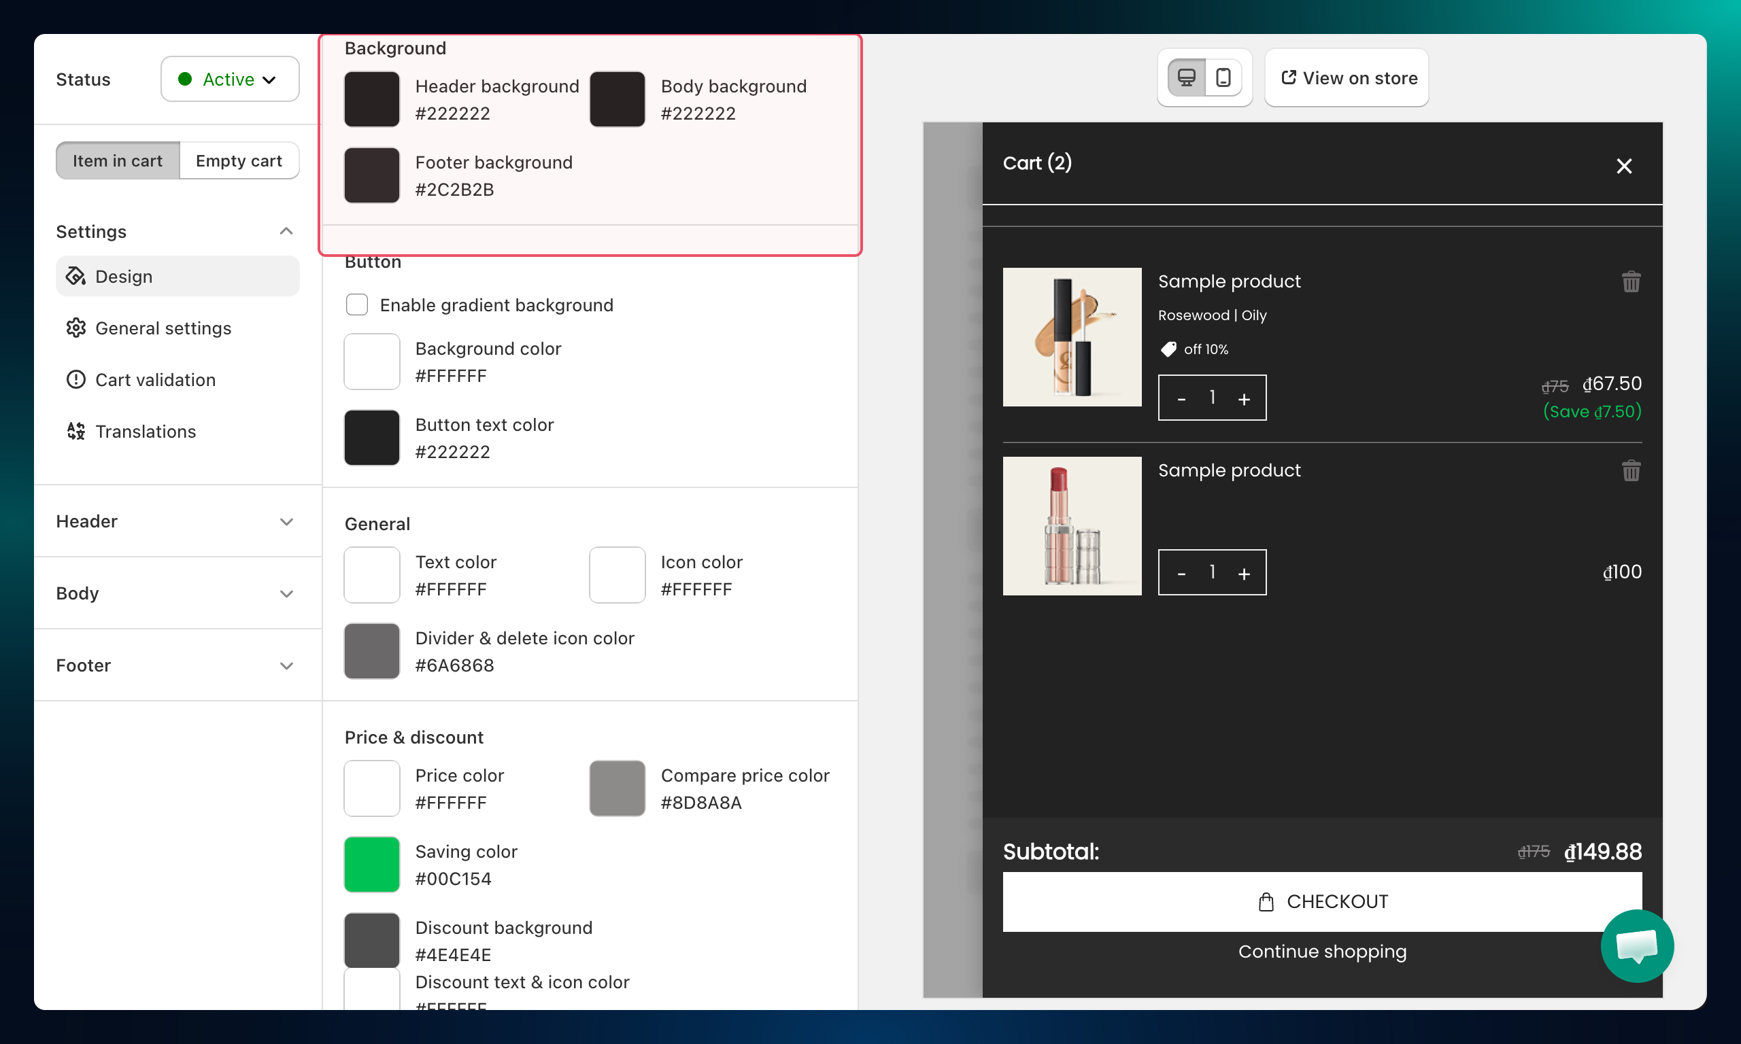Image resolution: width=1741 pixels, height=1044 pixels.
Task: Click the General settings gear icon
Action: pyautogui.click(x=76, y=328)
